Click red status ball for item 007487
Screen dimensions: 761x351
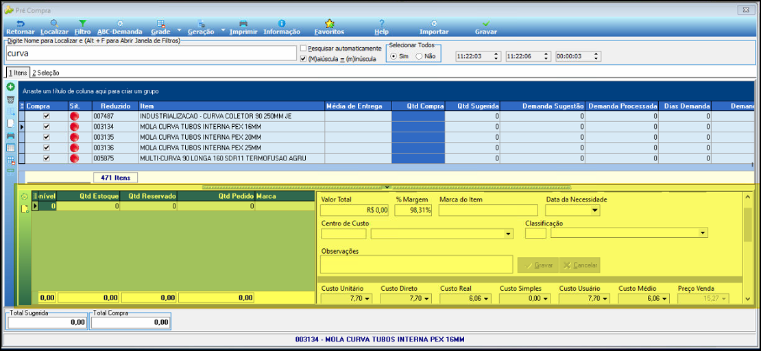pos(74,116)
